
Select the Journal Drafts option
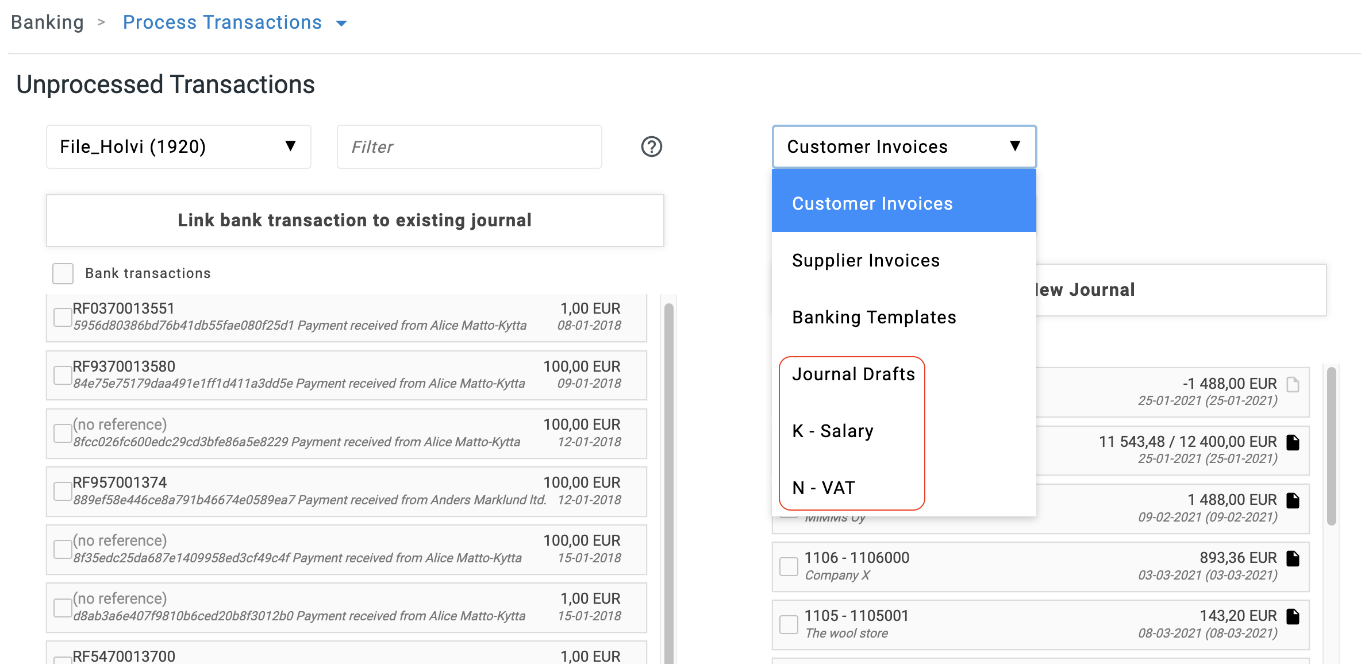[x=853, y=375]
